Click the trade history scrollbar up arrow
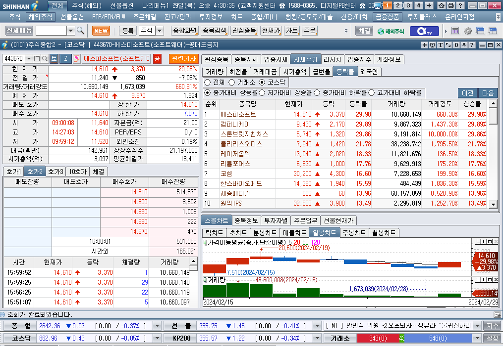 point(193,261)
